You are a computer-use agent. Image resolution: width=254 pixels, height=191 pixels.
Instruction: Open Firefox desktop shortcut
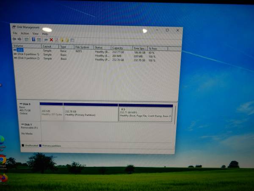[3, 178]
